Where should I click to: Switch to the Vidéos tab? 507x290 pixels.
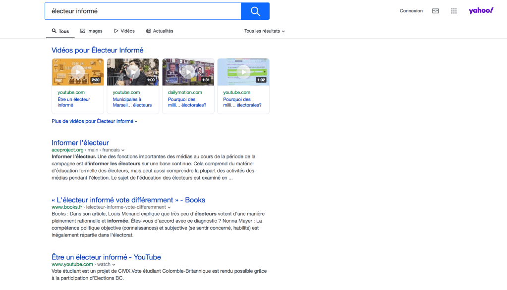click(124, 31)
